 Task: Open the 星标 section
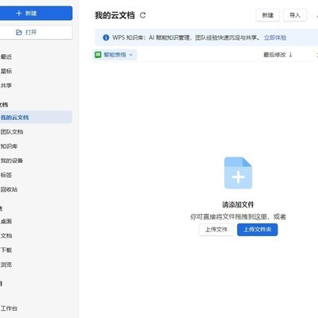point(6,71)
